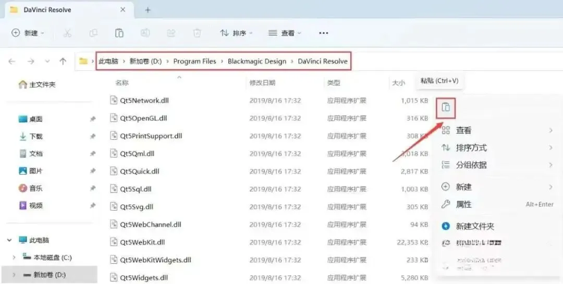Open 图片 in sidebar
This screenshot has width=563, height=284.
pos(31,171)
